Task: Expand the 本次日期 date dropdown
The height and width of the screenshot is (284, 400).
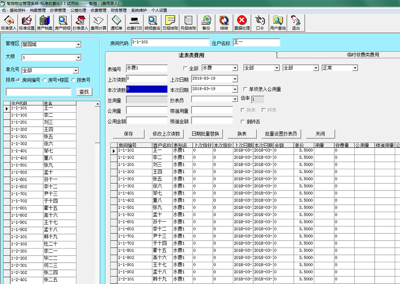Action: coord(235,89)
